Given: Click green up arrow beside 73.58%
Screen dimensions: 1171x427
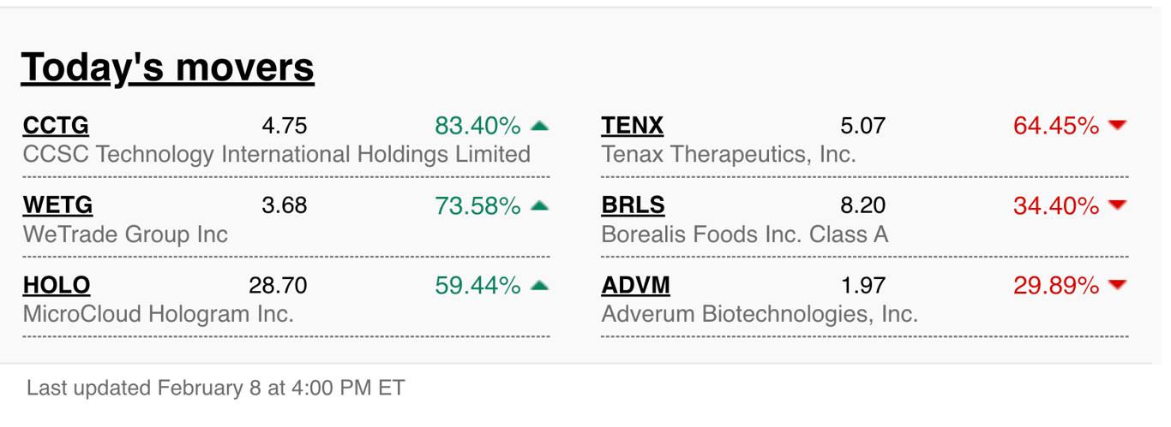Looking at the screenshot, I should point(539,205).
